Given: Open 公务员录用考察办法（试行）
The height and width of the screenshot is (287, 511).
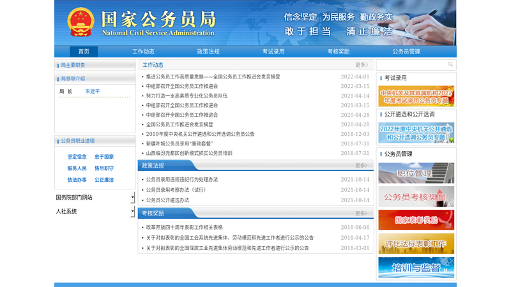Looking at the screenshot, I should coord(176,189).
